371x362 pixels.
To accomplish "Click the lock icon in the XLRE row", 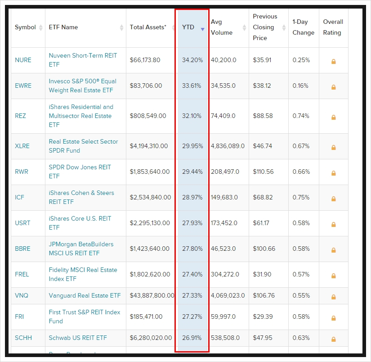I will tap(333, 147).
